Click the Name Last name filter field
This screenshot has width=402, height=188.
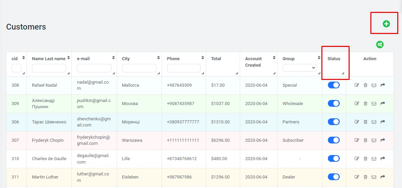pyautogui.click(x=49, y=68)
